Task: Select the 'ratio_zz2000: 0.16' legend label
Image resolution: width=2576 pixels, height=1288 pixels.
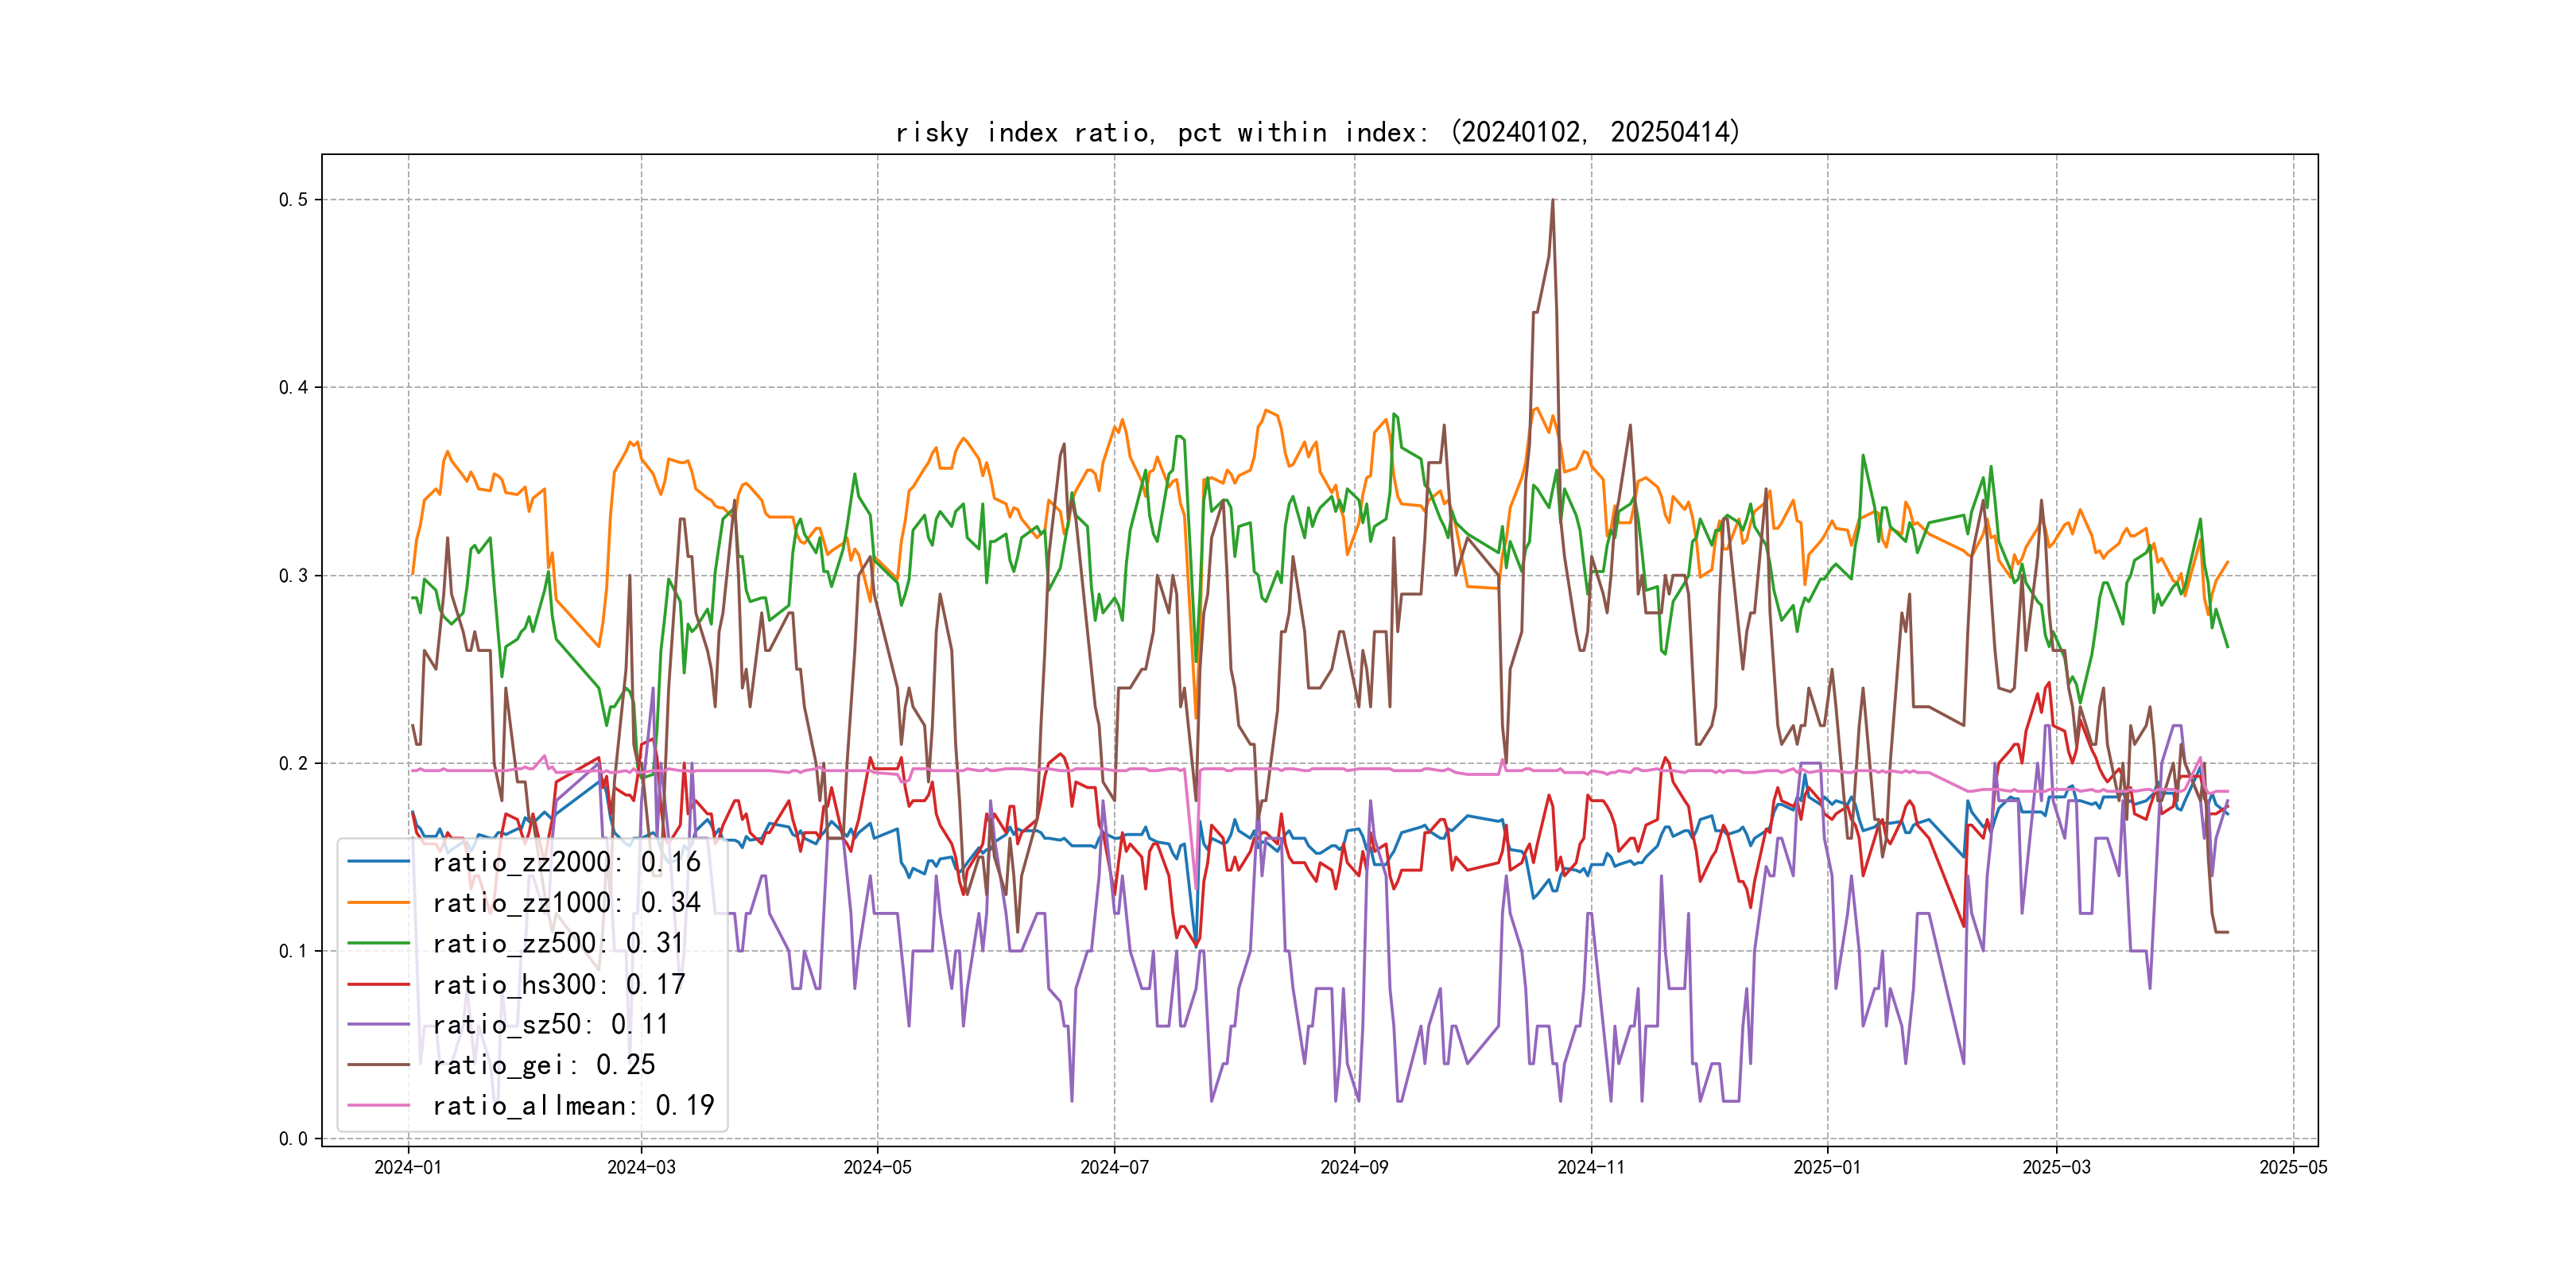Action: click(566, 861)
